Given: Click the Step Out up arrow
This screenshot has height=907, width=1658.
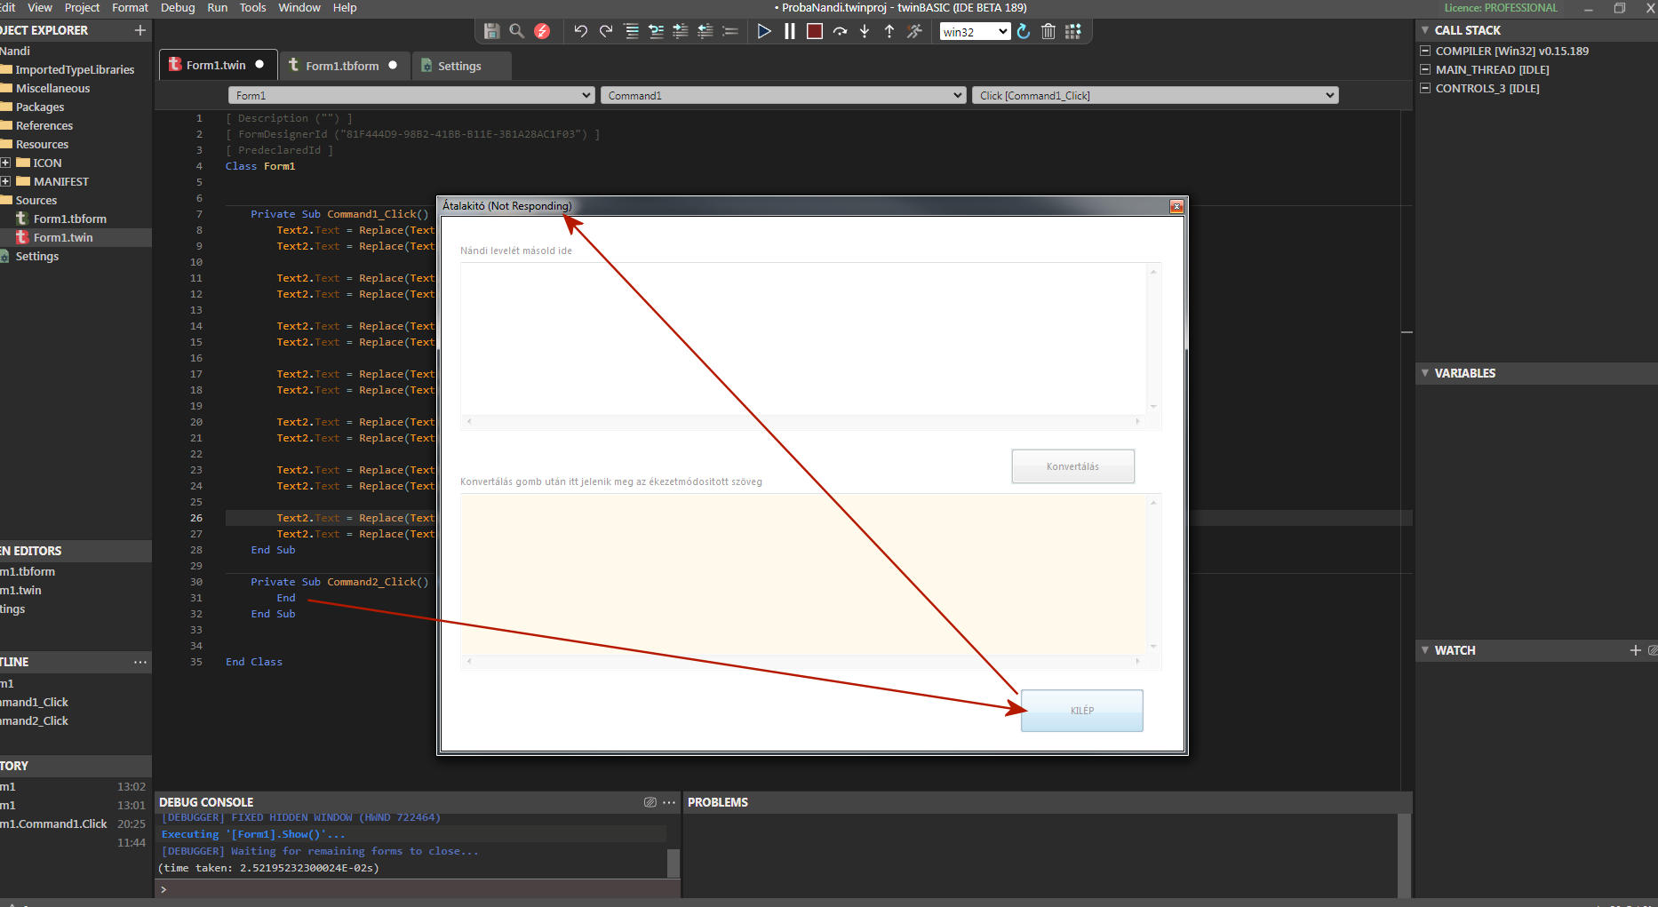Looking at the screenshot, I should 889,31.
